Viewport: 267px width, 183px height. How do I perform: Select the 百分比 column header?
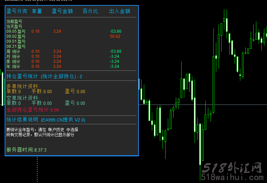point(90,11)
